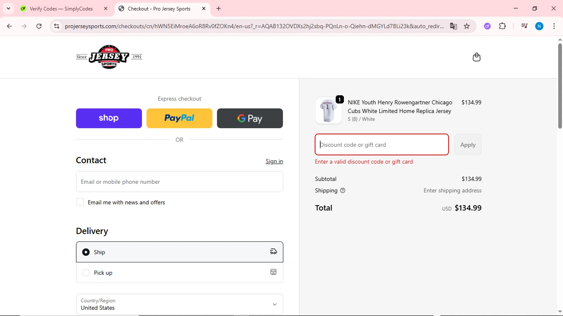Select the Pick up delivery radio option
This screenshot has width=563, height=316.
point(86,273)
